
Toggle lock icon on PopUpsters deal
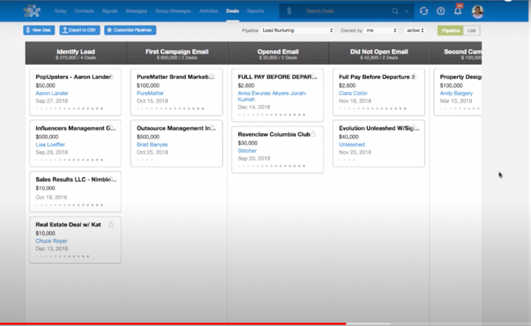point(111,76)
